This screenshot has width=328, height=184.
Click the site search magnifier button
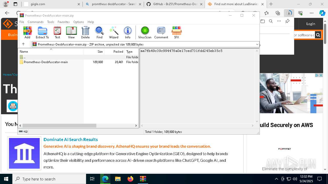tap(318, 35)
